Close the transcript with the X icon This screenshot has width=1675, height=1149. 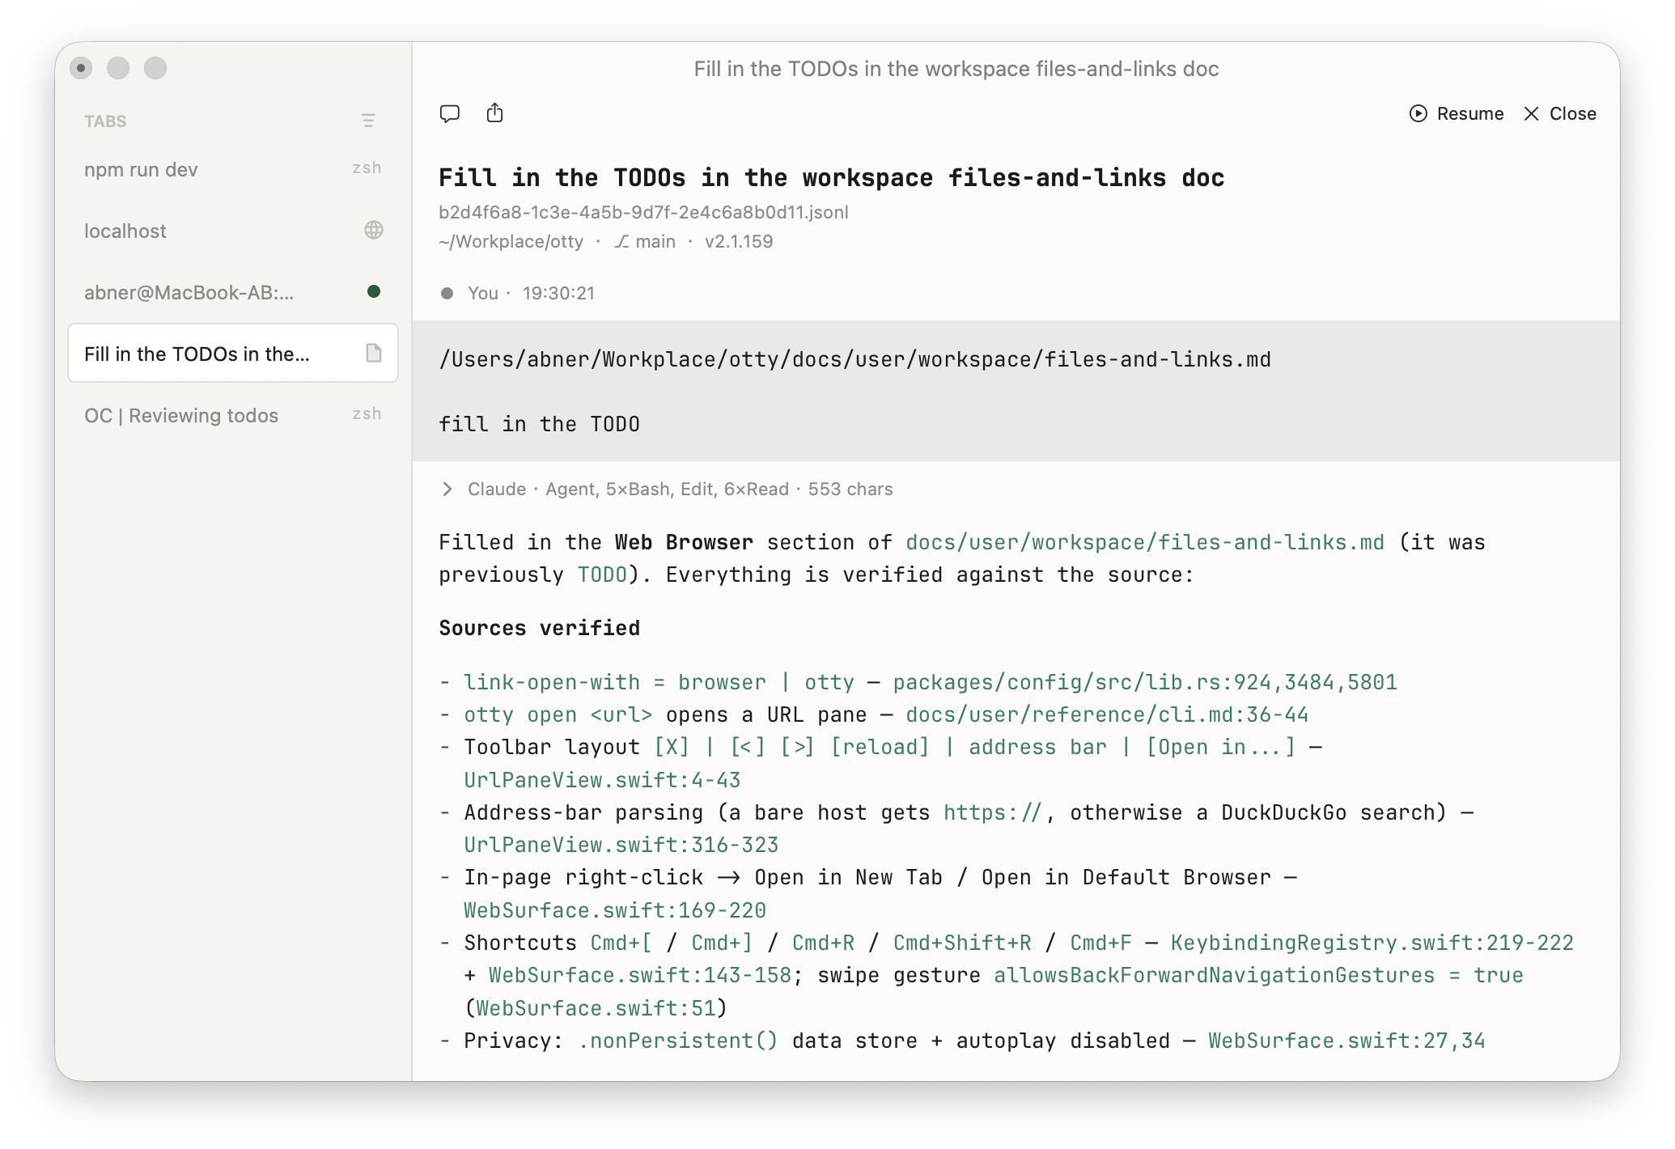pyautogui.click(x=1531, y=113)
